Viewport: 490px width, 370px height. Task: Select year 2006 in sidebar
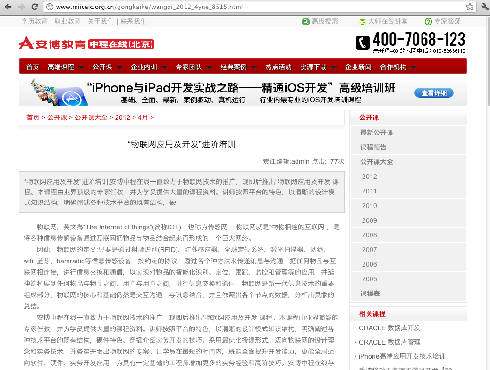(369, 264)
